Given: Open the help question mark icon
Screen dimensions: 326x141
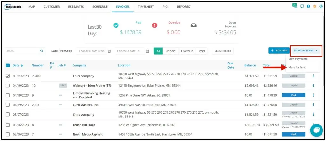Looking at the screenshot, I should (x=308, y=6).
